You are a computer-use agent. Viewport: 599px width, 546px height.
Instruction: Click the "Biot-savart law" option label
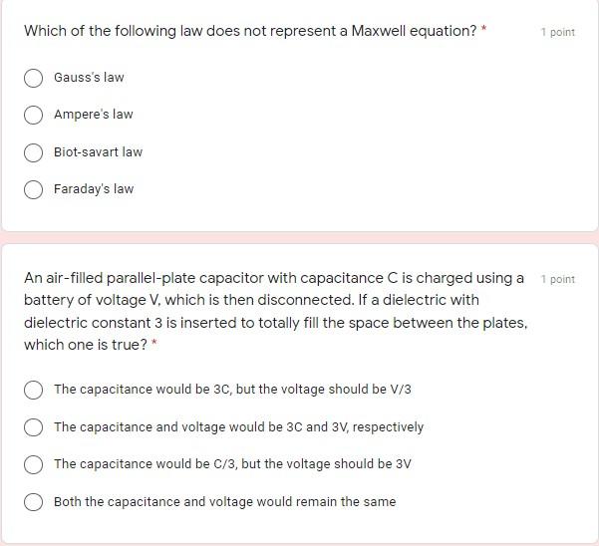(98, 152)
